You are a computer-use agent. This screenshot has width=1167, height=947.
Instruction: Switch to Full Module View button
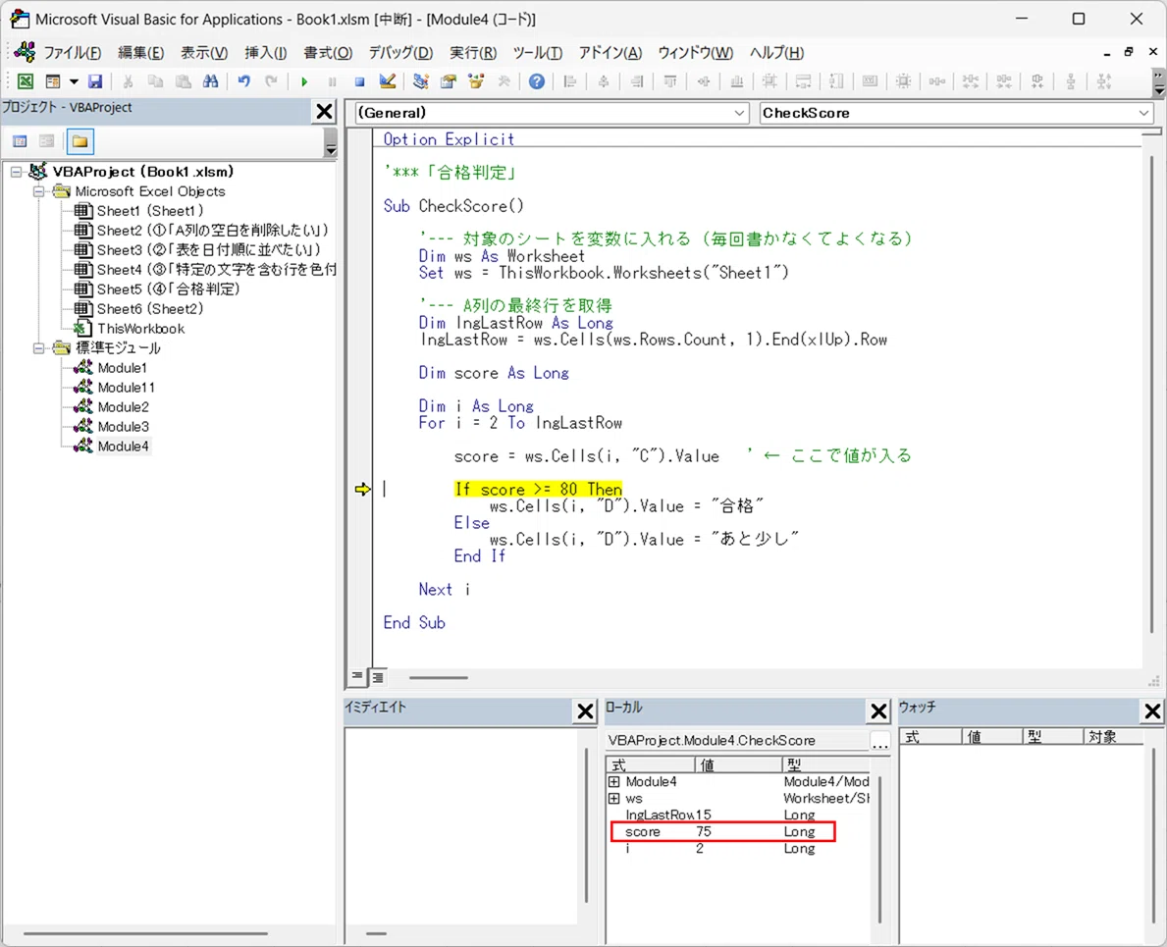click(x=378, y=677)
